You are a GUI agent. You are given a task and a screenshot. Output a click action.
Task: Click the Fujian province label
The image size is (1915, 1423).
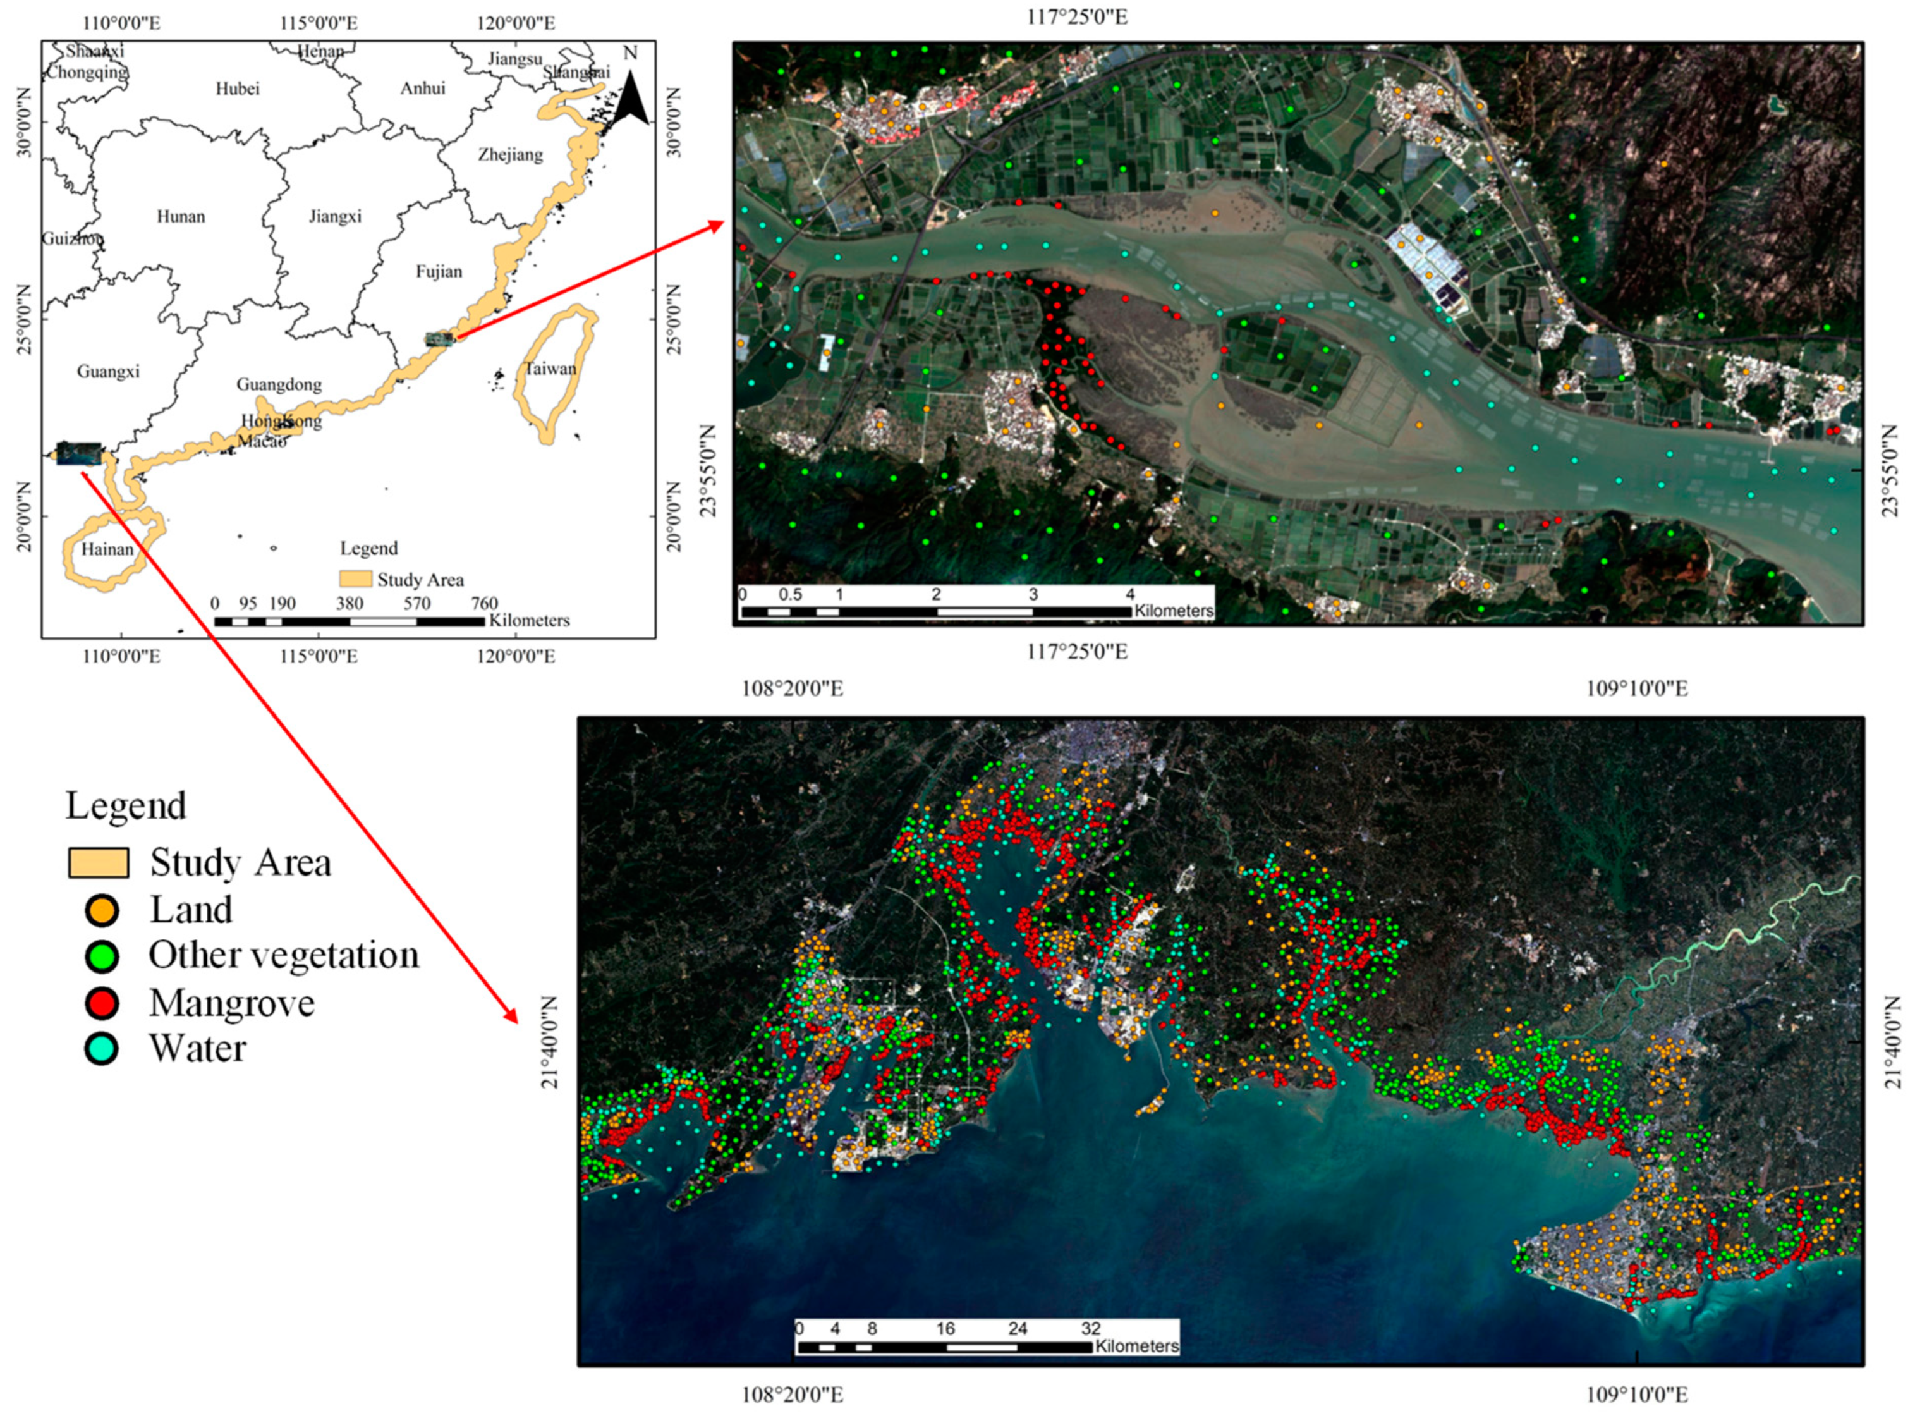[x=438, y=271]
